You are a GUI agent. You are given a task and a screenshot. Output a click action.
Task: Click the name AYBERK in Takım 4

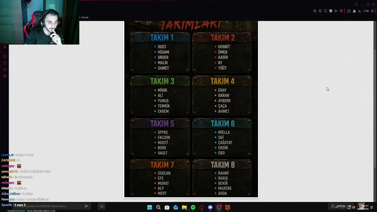click(x=224, y=101)
